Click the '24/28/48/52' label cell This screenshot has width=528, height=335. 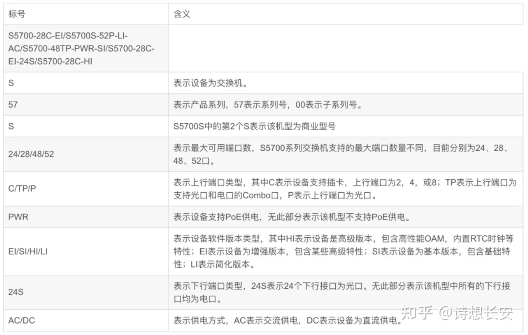tap(86, 154)
